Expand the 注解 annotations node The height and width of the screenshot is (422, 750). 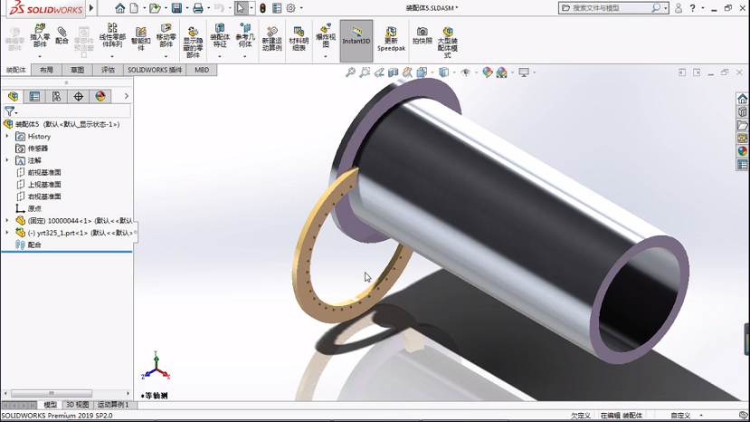click(7, 160)
